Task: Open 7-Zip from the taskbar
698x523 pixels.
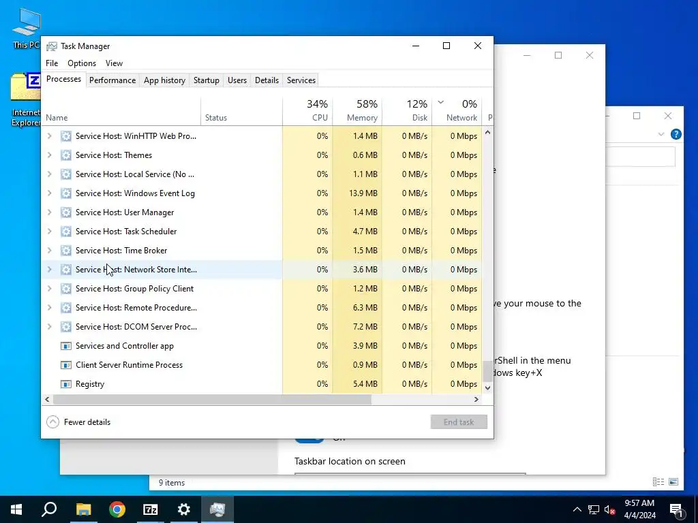Action: (x=151, y=509)
